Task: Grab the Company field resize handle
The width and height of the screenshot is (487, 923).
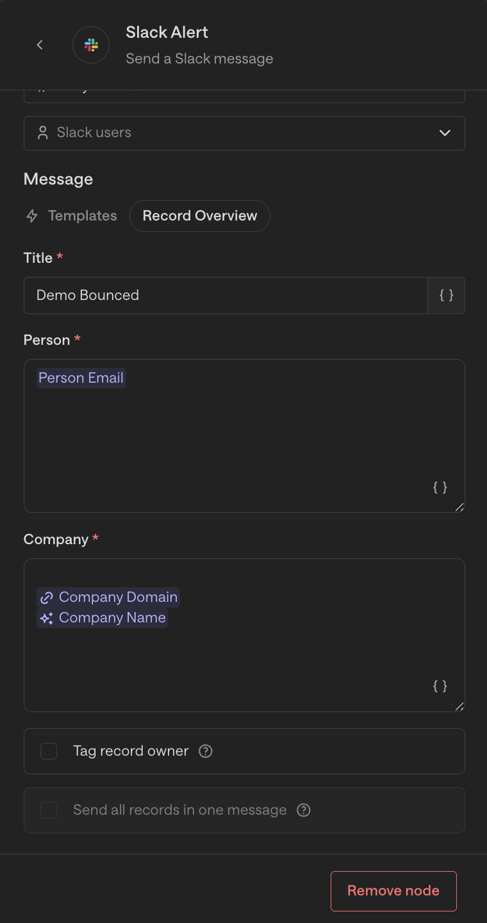Action: click(x=459, y=706)
